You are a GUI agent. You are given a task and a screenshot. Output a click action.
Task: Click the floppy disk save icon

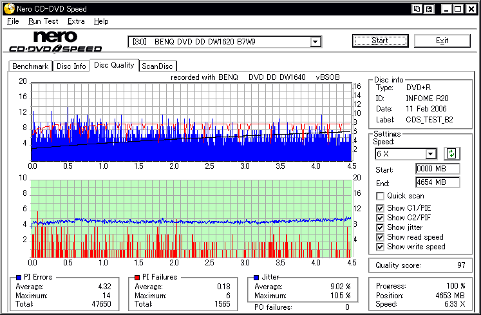pos(429,9)
